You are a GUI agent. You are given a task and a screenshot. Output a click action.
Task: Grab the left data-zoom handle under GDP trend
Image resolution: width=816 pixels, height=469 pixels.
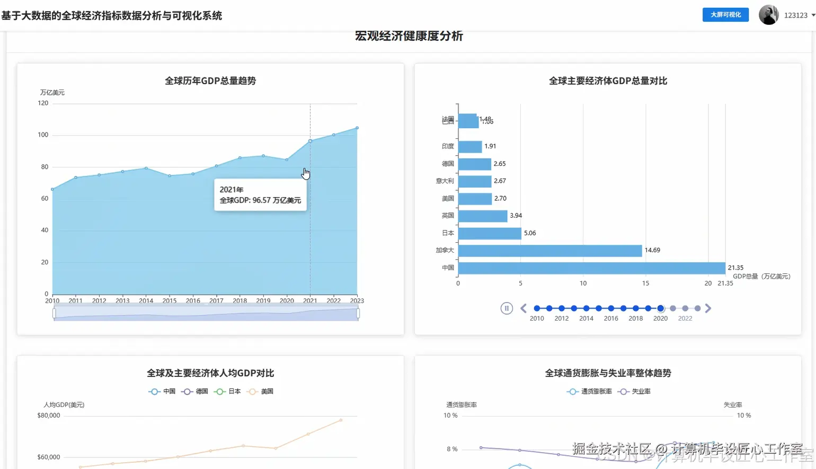click(x=55, y=313)
